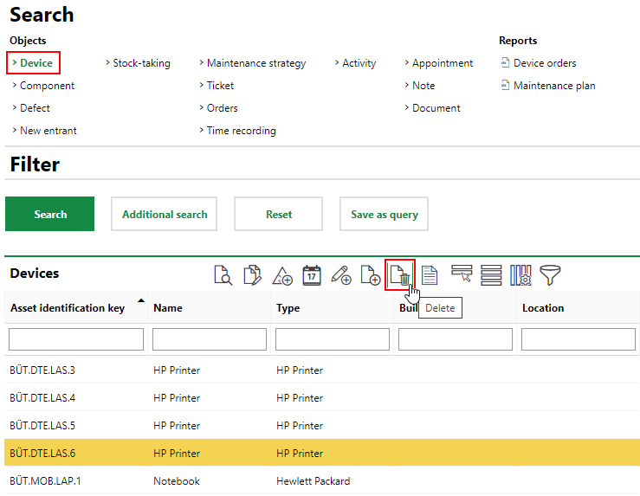Screen dimensions: 640x496
Task: Open the Maintenance plan report
Action: pyautogui.click(x=553, y=86)
